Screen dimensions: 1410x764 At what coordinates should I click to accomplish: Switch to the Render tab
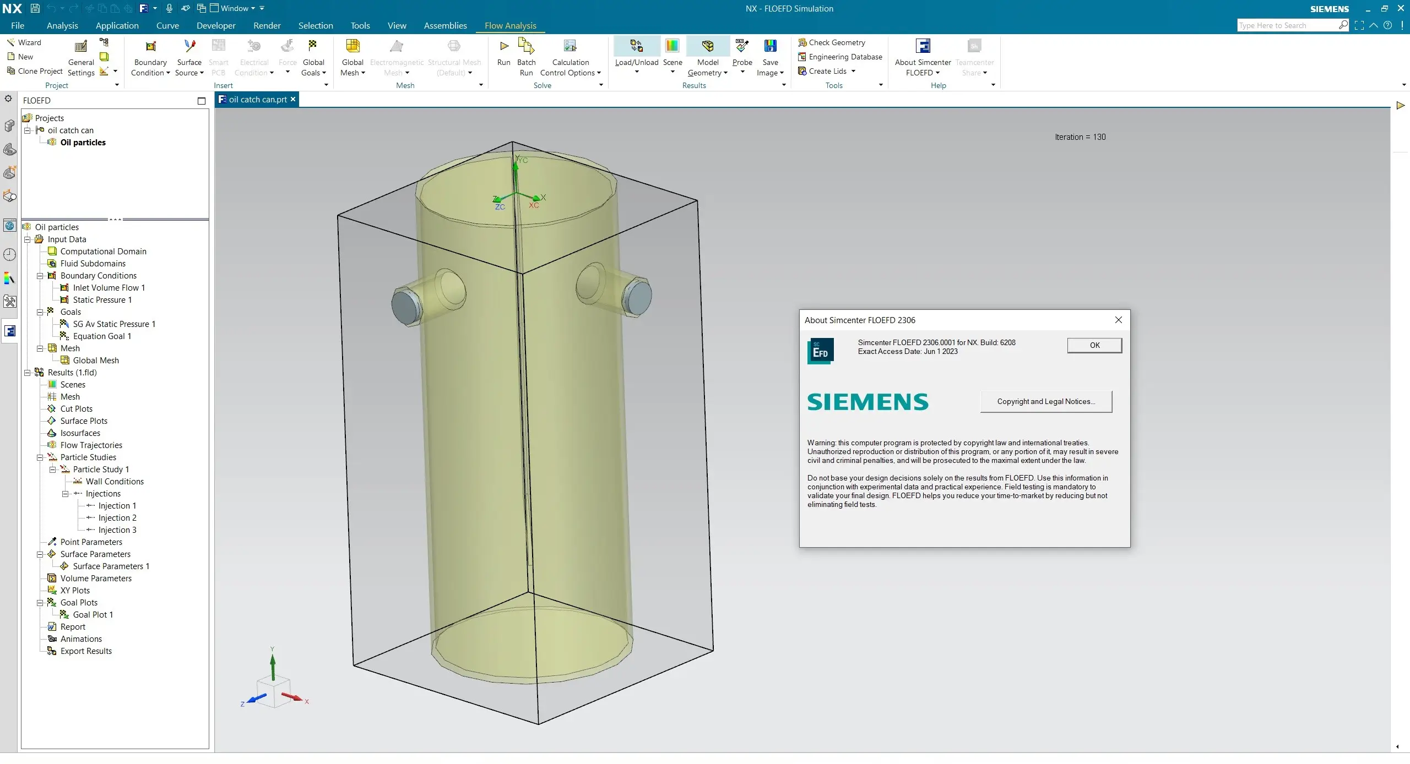(x=267, y=25)
